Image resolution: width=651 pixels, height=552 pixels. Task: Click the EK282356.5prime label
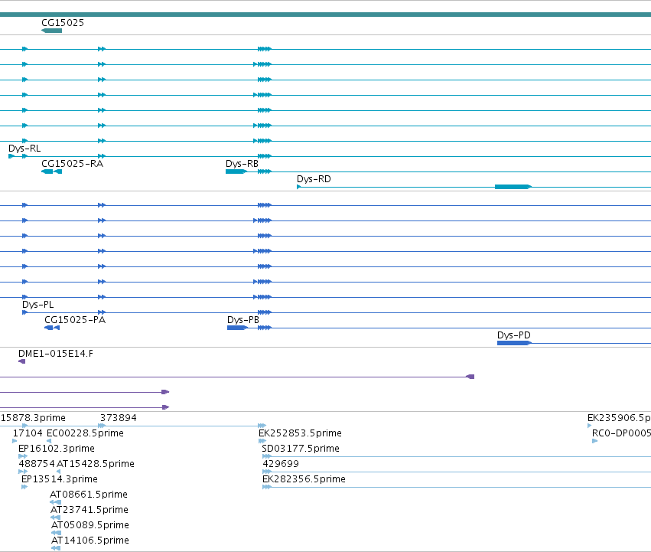[304, 479]
